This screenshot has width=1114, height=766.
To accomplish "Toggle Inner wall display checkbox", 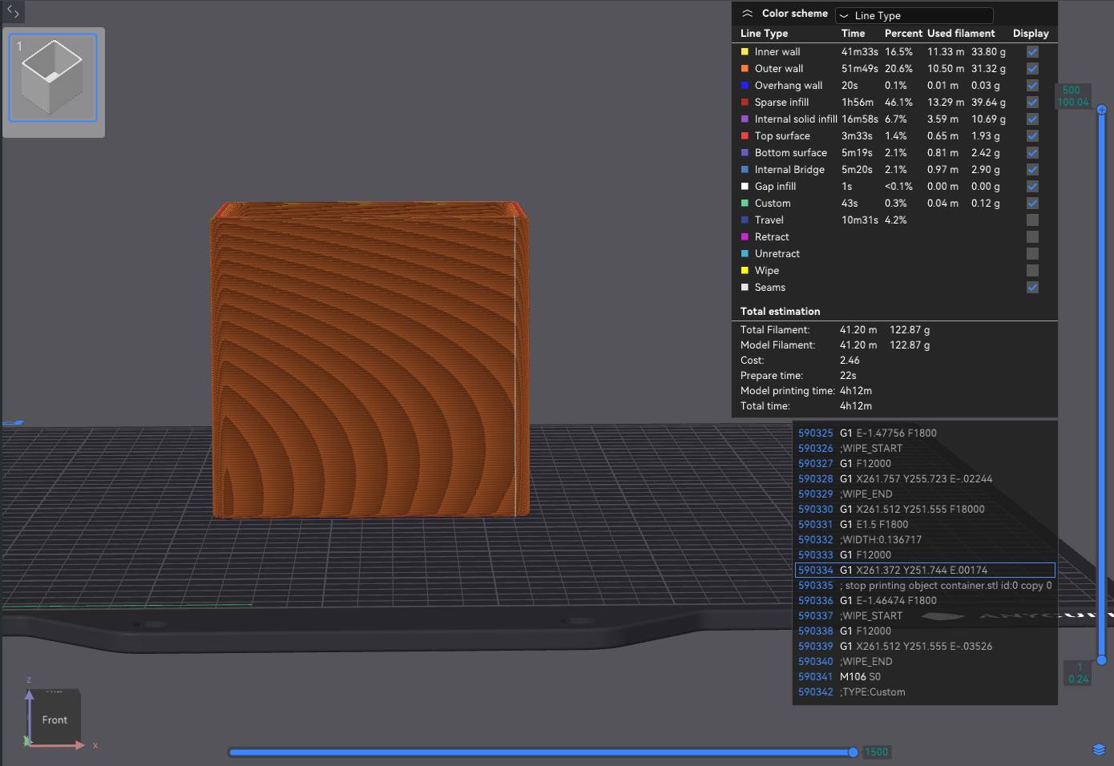I will 1032,51.
